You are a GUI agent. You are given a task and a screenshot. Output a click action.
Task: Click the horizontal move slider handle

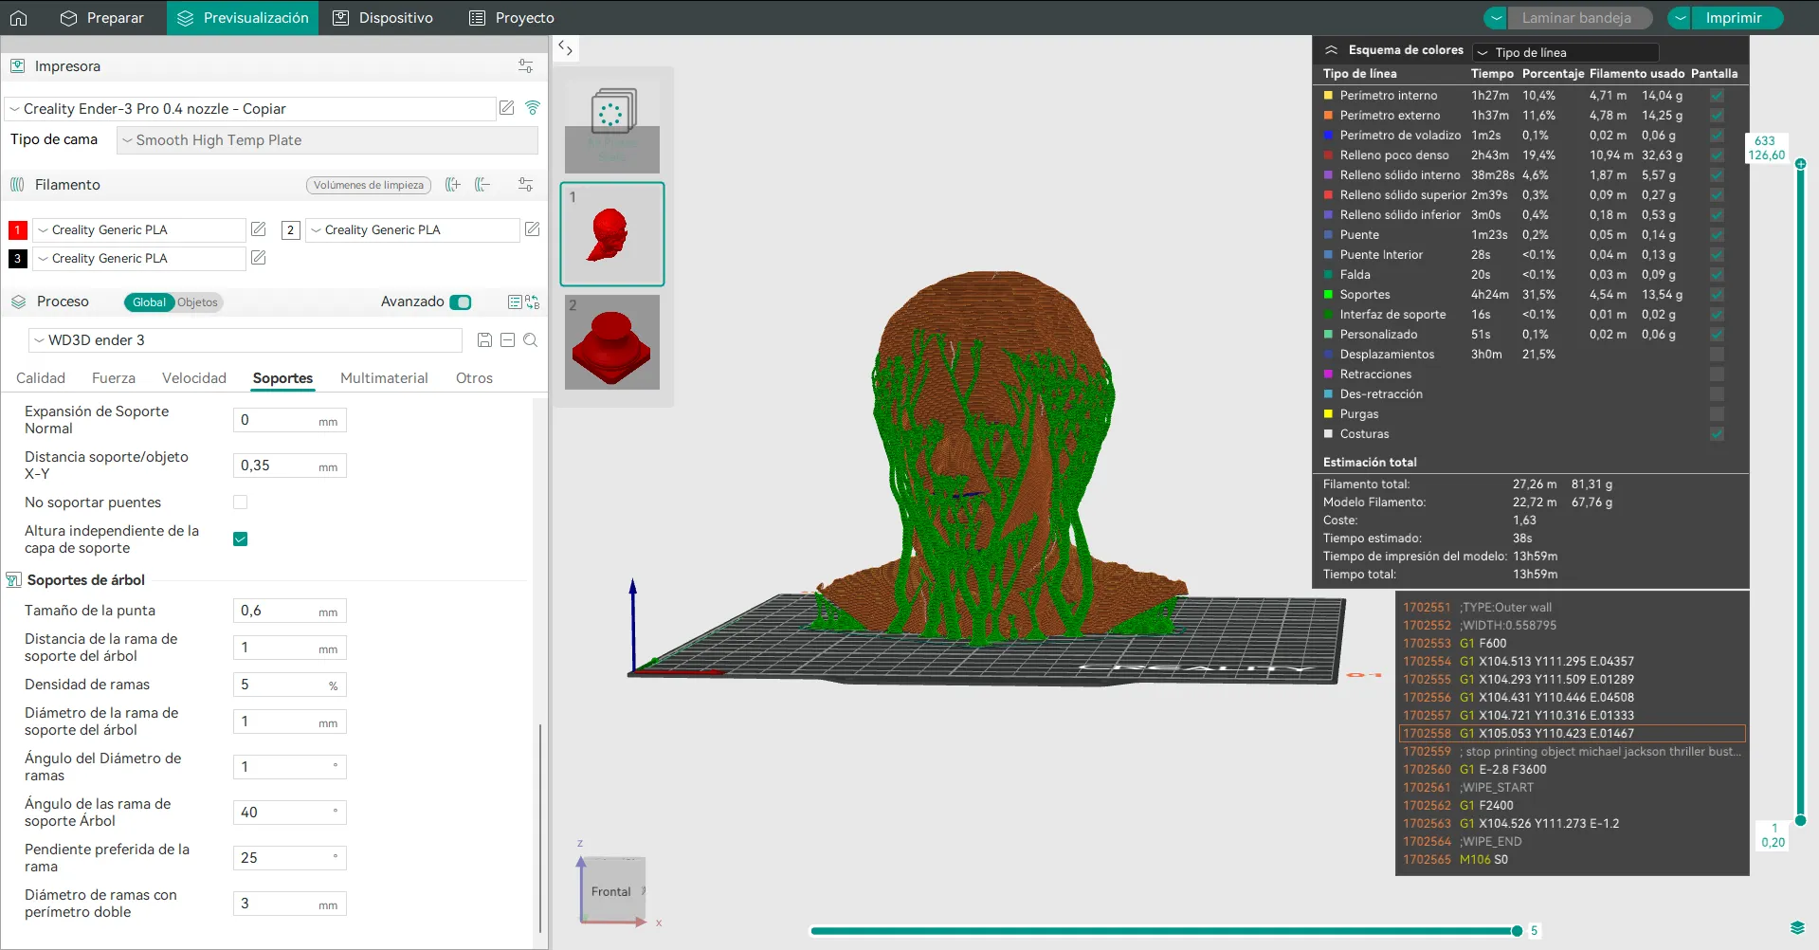pyautogui.click(x=1517, y=931)
